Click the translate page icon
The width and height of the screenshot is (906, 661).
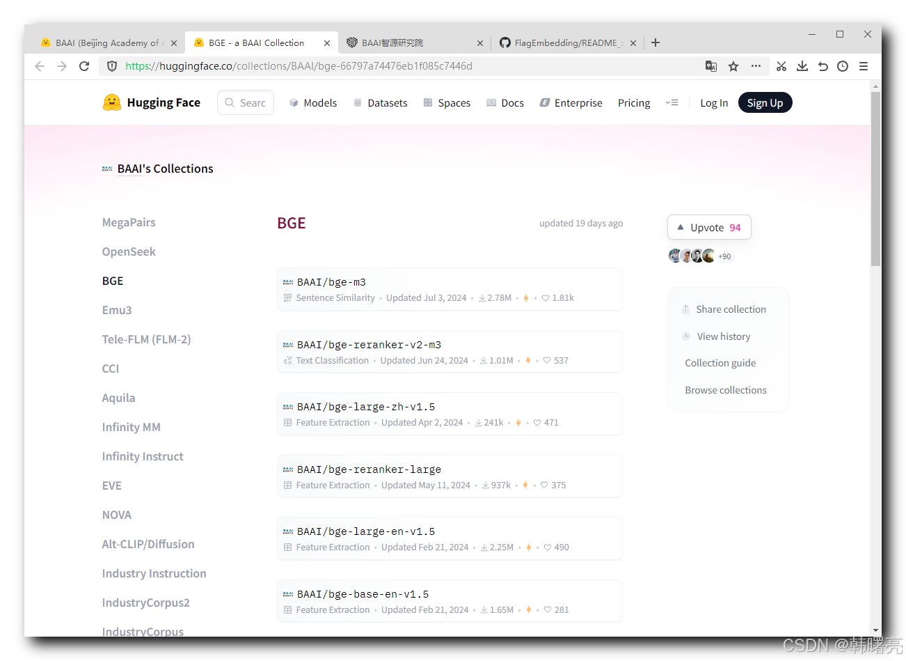[x=711, y=66]
